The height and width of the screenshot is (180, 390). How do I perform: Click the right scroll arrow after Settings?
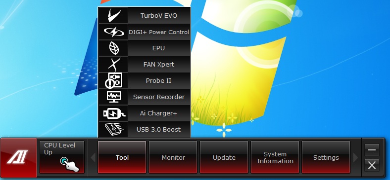[x=355, y=157]
